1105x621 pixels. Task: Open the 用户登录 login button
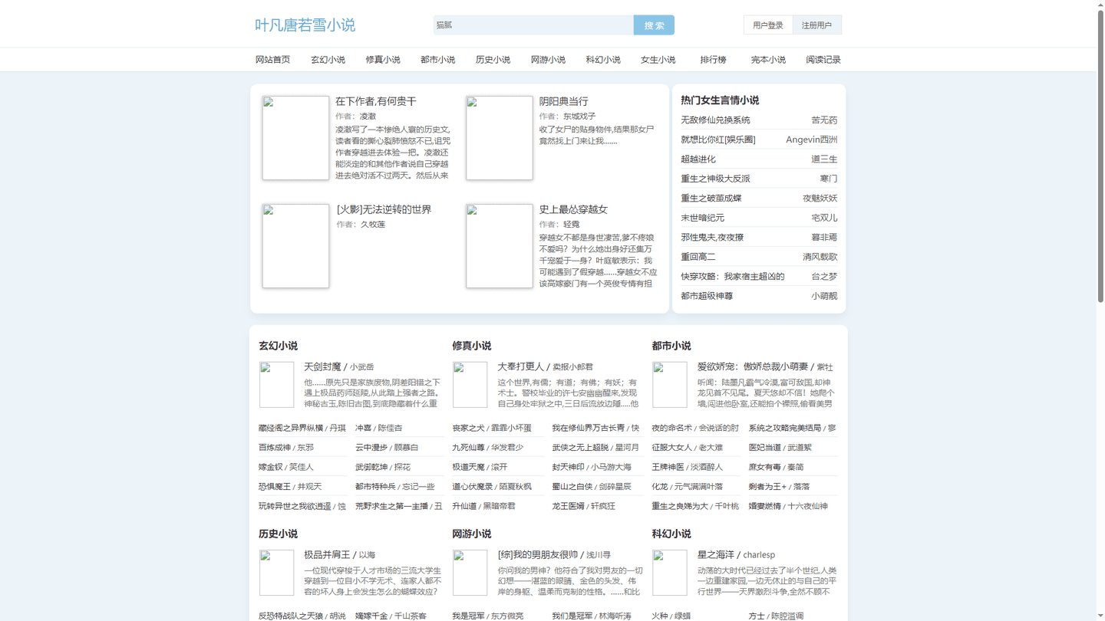coord(768,25)
